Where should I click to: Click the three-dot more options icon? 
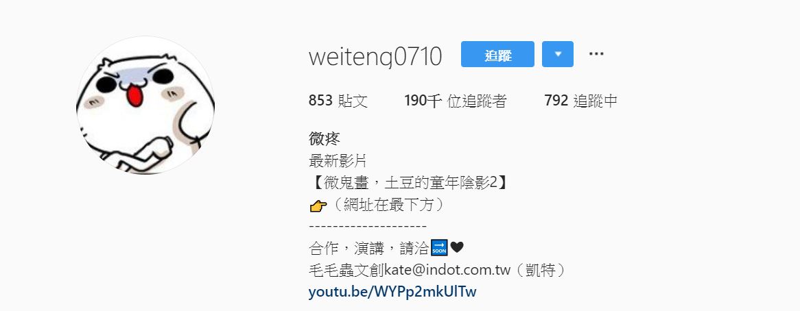pos(596,54)
